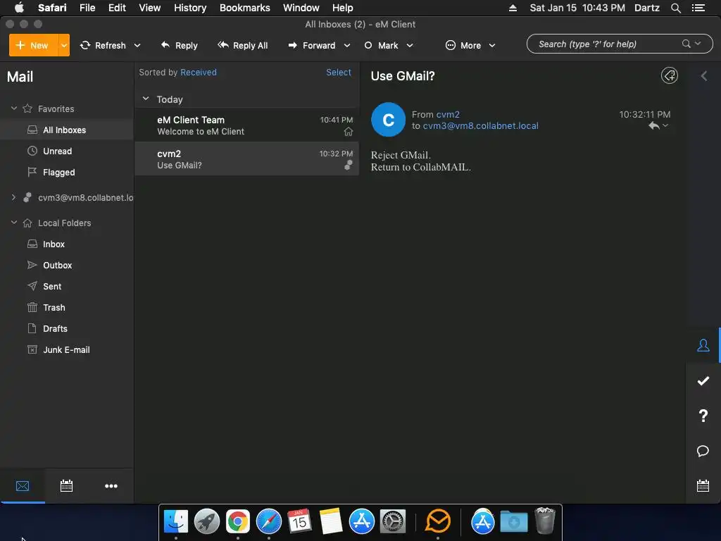Click the magnifier icon in the search box
This screenshot has height=541, width=721.
click(x=686, y=44)
